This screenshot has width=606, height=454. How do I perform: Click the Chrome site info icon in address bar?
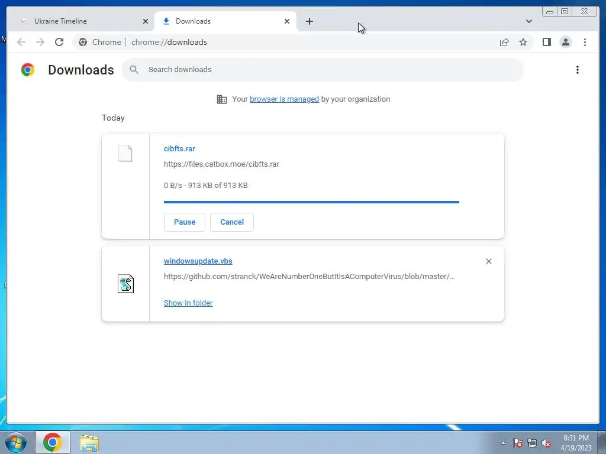pyautogui.click(x=83, y=42)
